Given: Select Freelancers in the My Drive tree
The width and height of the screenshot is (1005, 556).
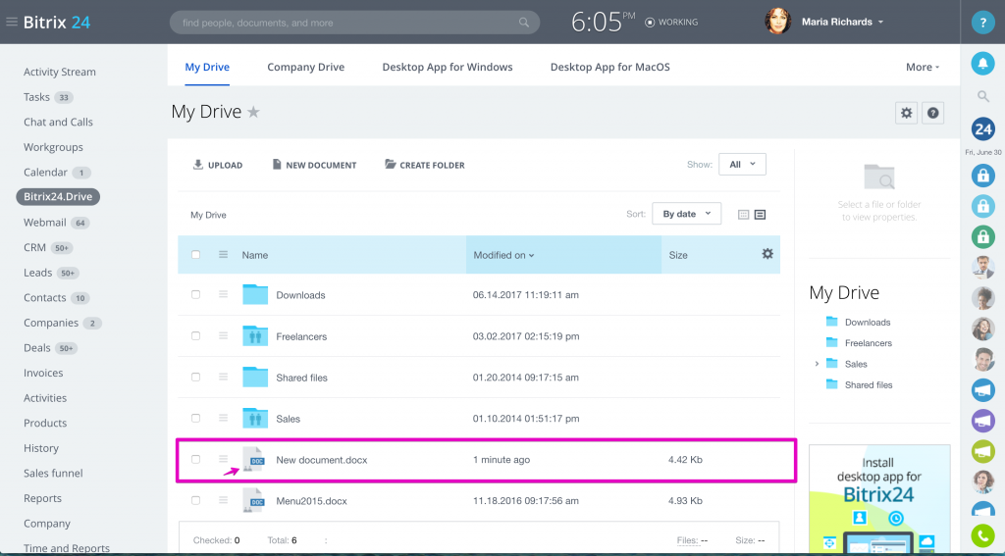Looking at the screenshot, I should tap(868, 342).
